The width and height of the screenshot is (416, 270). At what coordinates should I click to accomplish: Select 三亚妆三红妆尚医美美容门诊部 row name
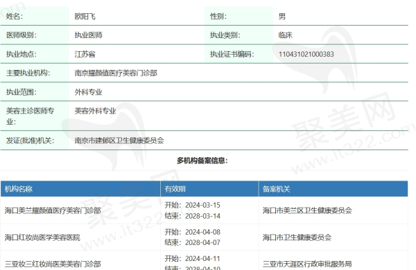[53, 264]
